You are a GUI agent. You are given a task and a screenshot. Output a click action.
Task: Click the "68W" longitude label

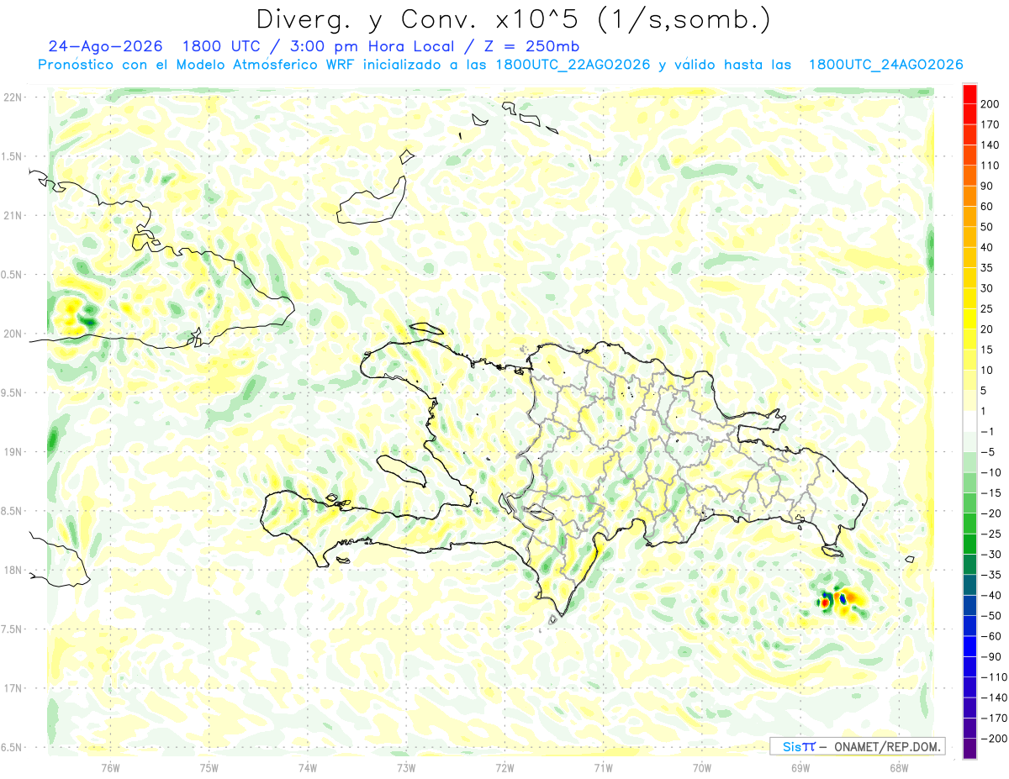[x=899, y=766]
